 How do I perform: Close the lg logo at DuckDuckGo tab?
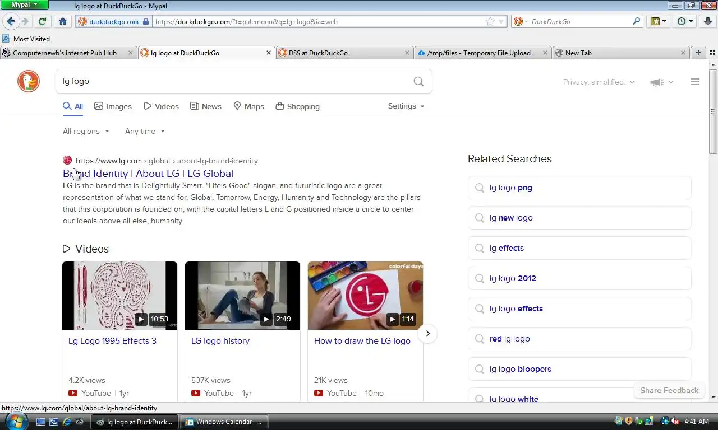pyautogui.click(x=268, y=53)
